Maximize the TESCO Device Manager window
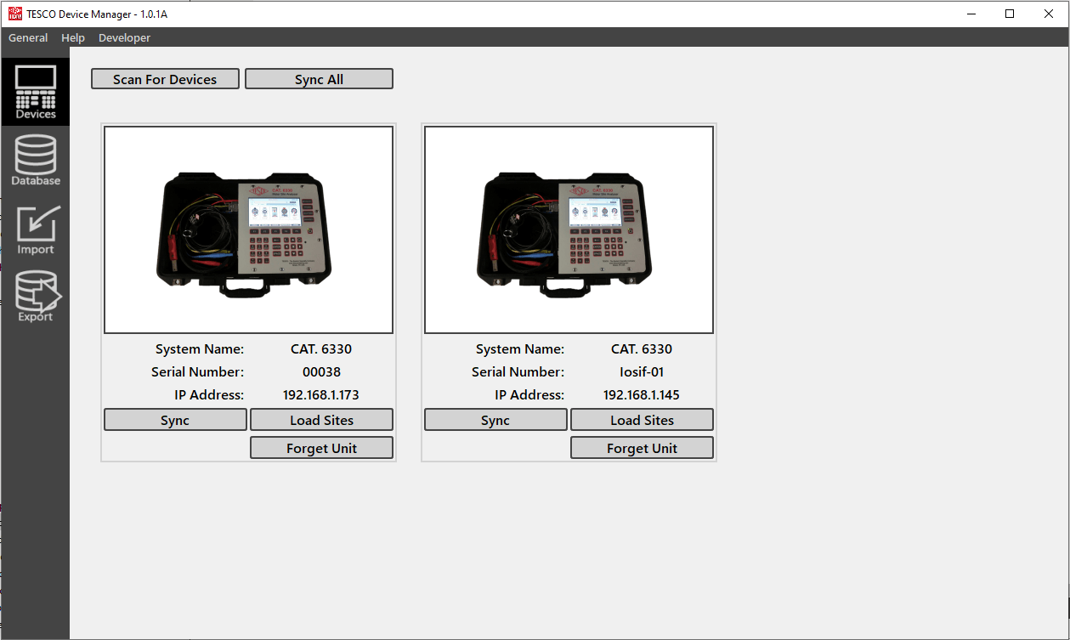The image size is (1070, 640). [x=1010, y=14]
